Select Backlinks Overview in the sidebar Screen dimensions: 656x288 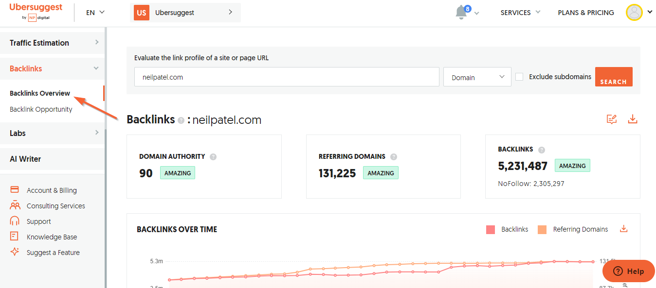40,93
